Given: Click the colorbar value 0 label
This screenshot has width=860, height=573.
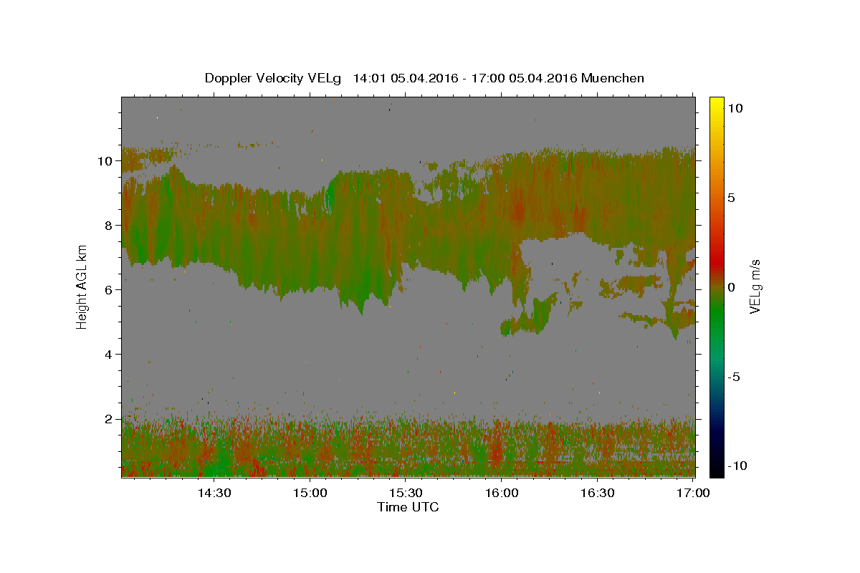Looking at the screenshot, I should (x=733, y=287).
